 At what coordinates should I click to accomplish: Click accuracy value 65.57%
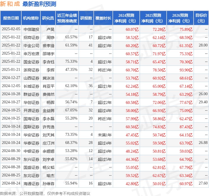point(71,37)
